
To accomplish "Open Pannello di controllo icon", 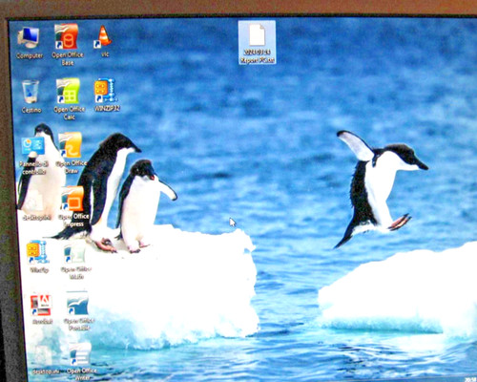I will [33, 156].
